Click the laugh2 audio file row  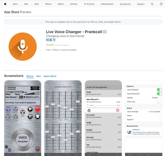point(103,131)
